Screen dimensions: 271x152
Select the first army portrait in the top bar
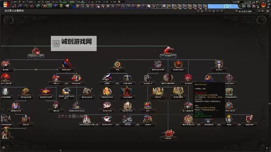coord(175,7)
